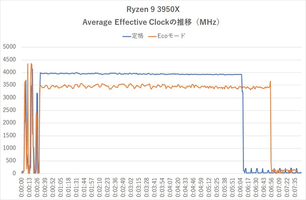This screenshot has height=200, width=306.
Task: Click the x-axis time label 0:00:39
Action: point(45,187)
